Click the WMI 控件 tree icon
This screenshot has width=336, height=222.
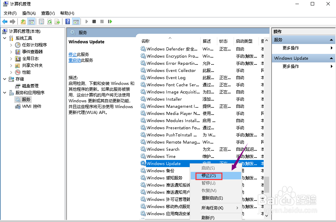click(18, 106)
